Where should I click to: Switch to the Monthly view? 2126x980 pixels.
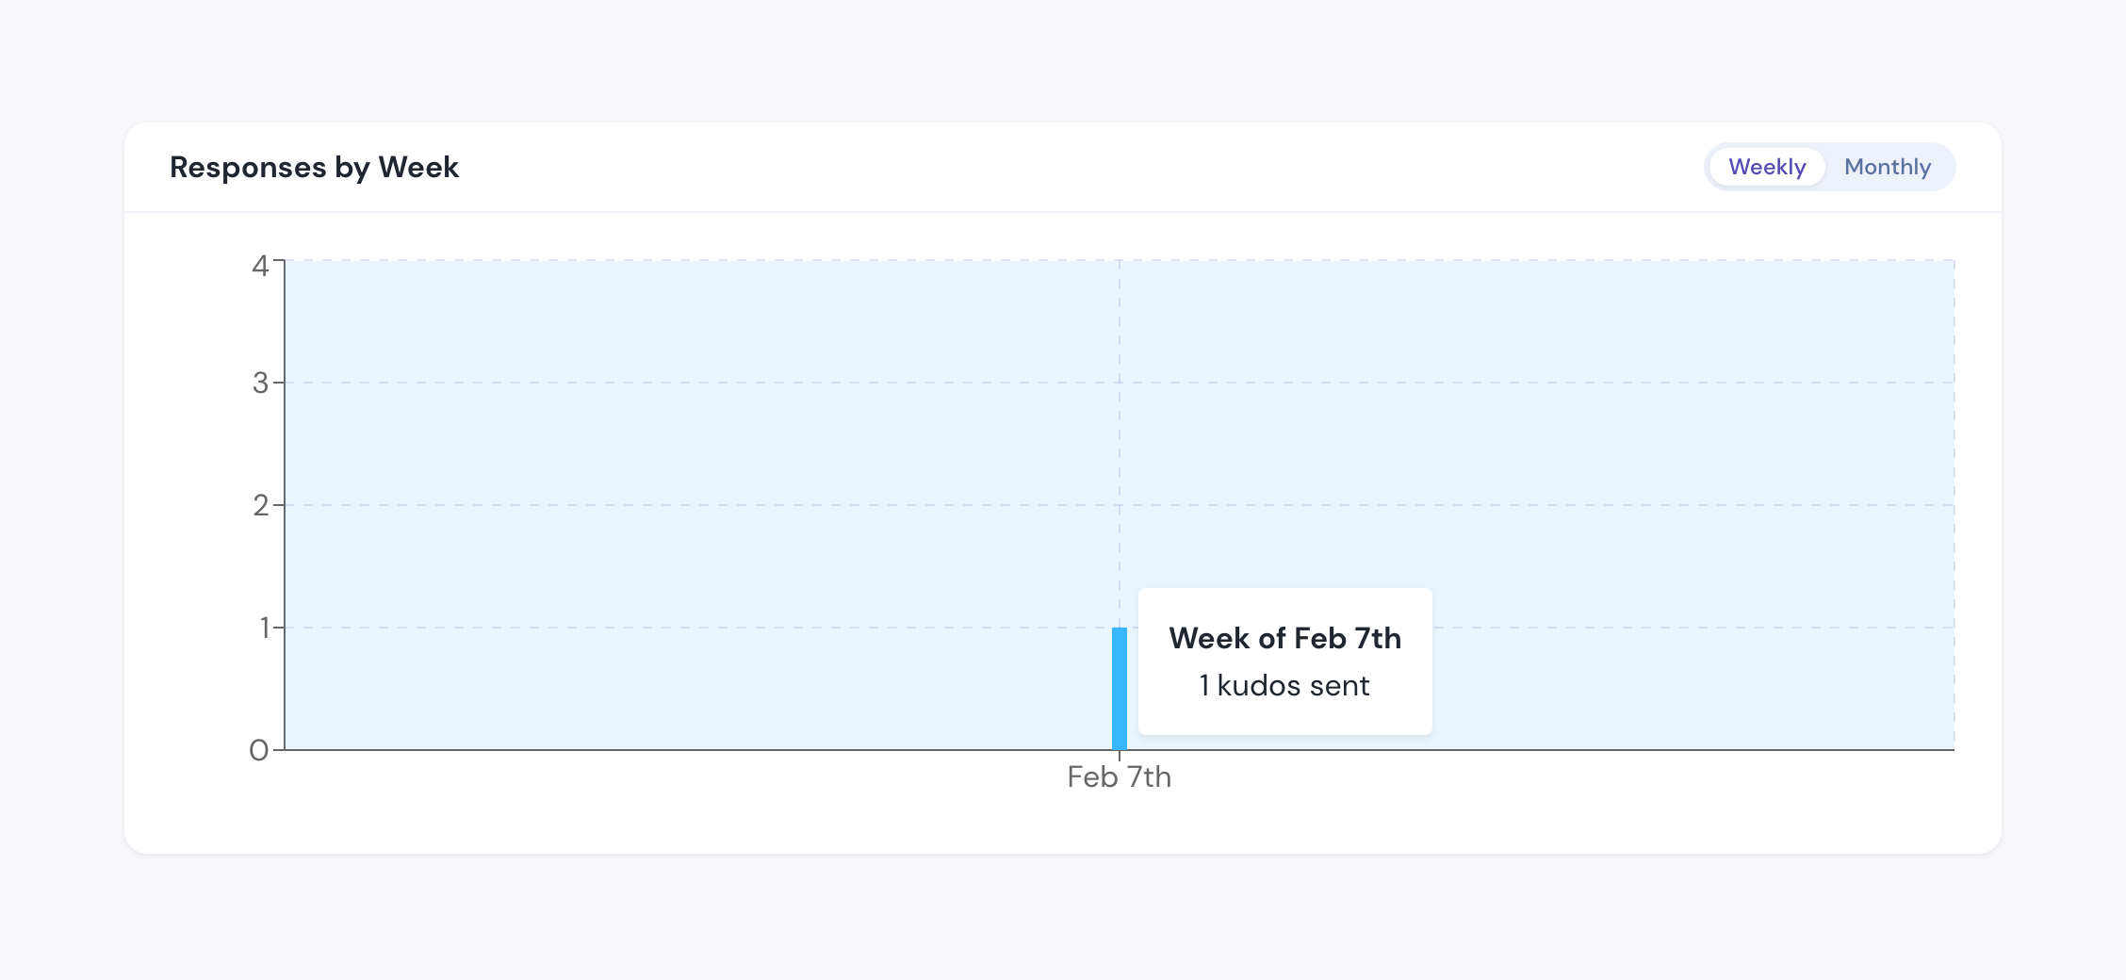[1888, 167]
